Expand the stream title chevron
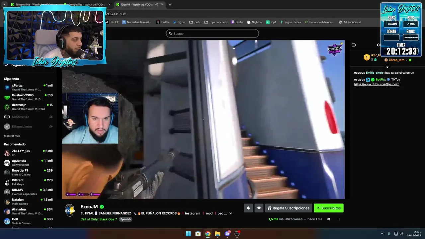The image size is (425, 239). click(x=231, y=213)
